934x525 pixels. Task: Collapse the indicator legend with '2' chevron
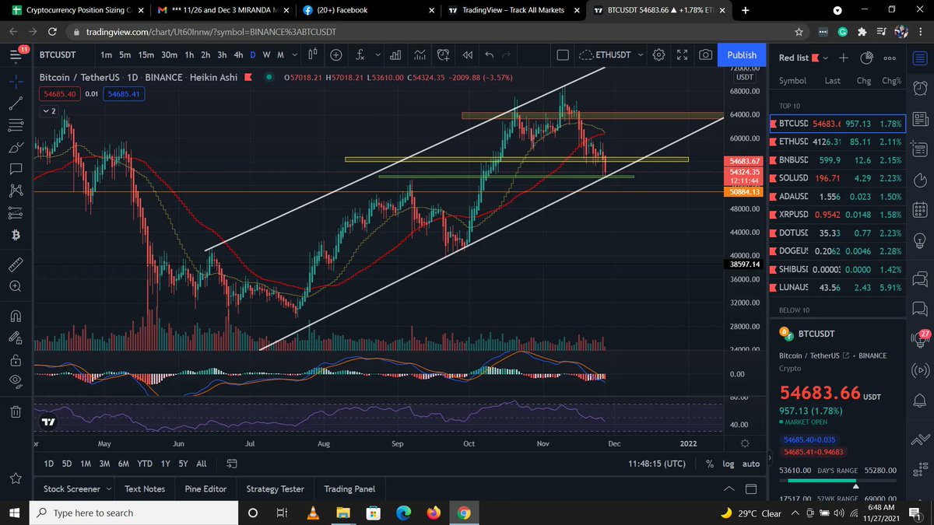48,111
